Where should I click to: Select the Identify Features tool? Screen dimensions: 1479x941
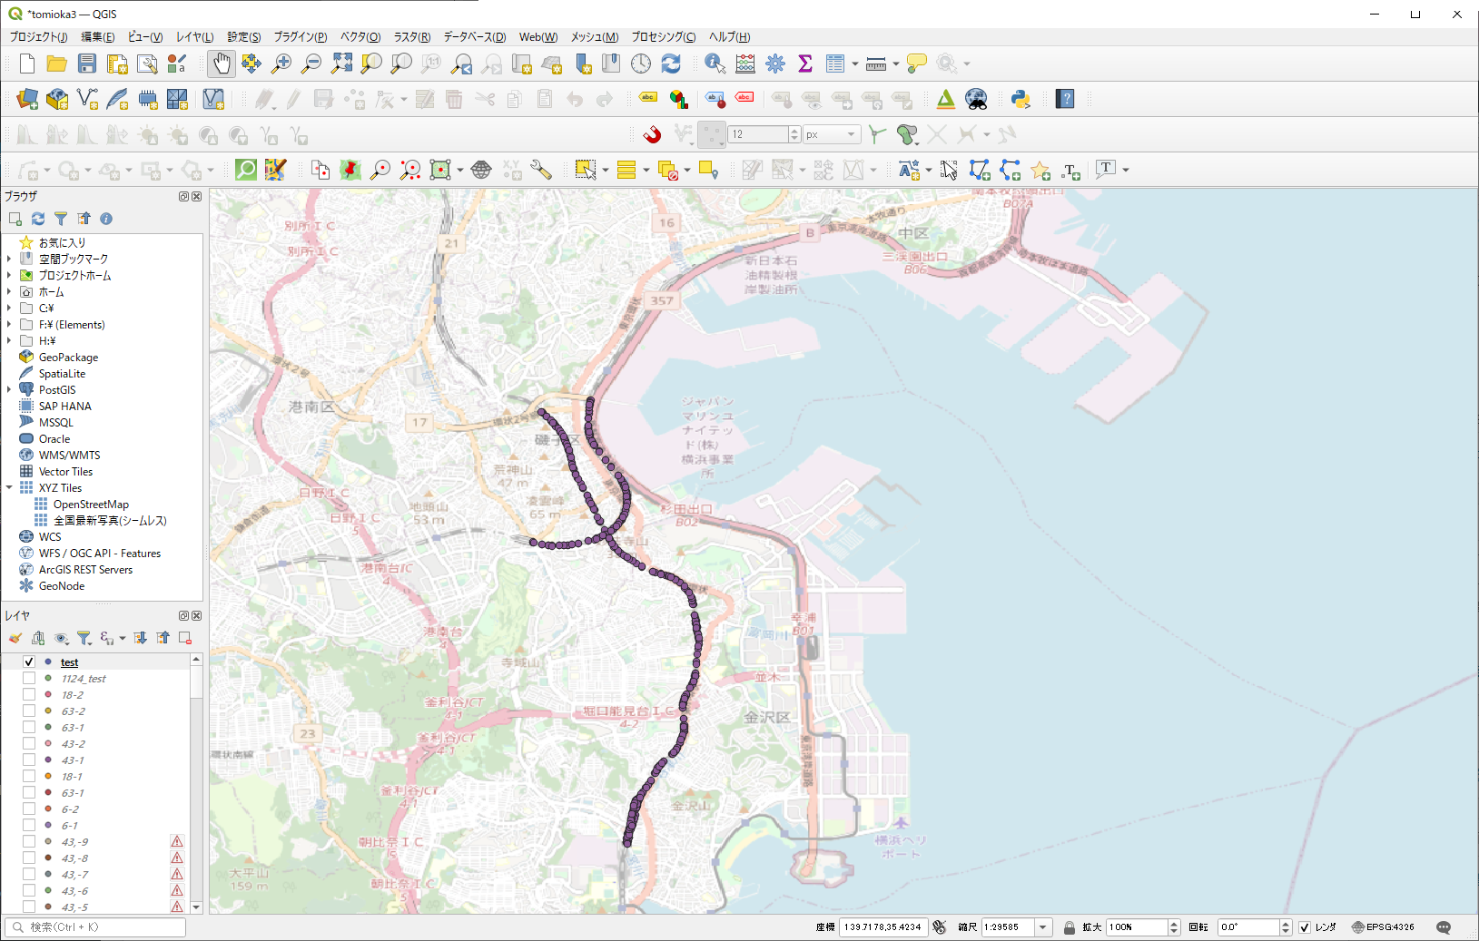[715, 64]
